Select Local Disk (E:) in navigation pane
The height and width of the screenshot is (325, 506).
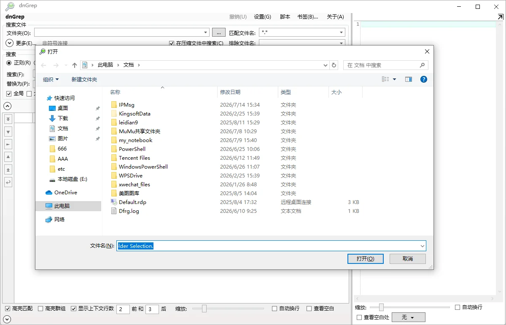coord(68,179)
